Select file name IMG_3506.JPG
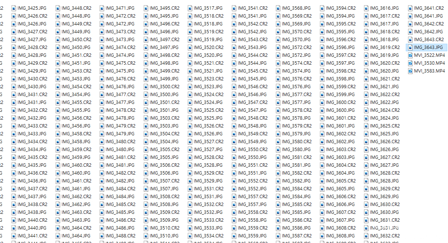The image size is (448, 243). 164,173
